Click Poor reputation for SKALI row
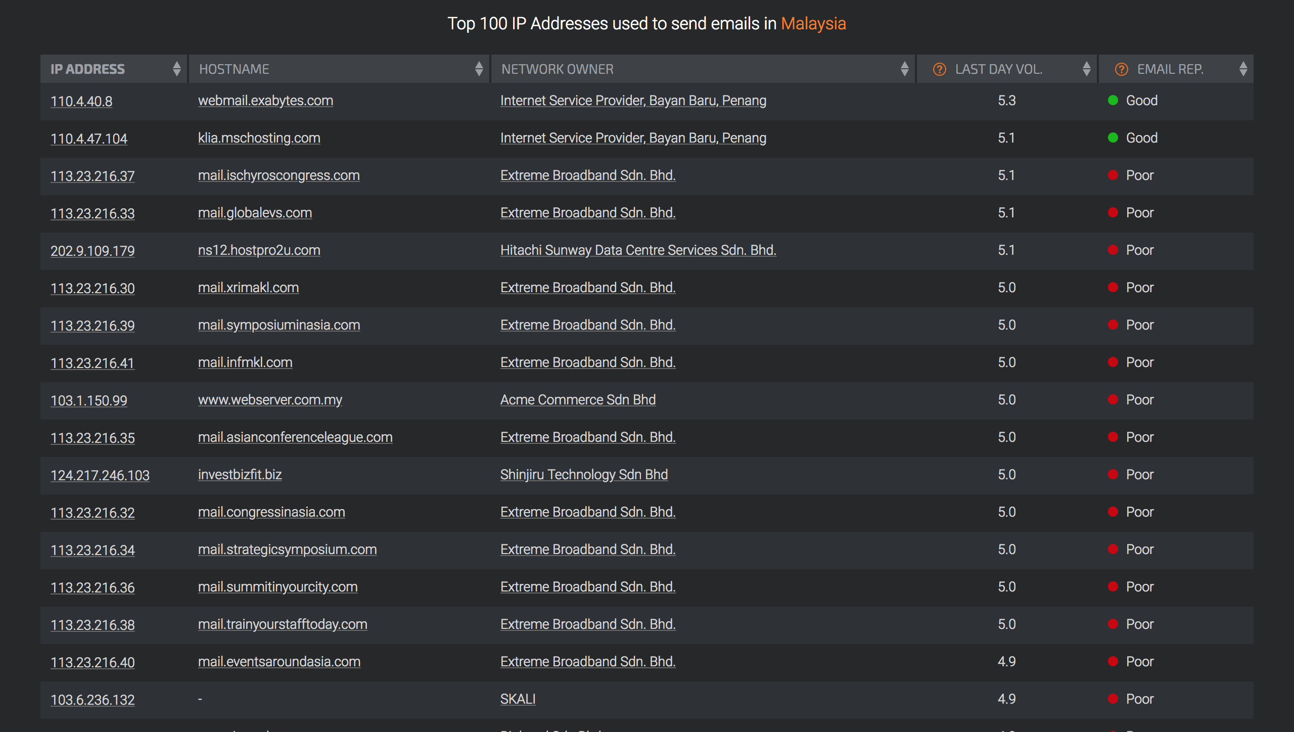1294x732 pixels. pos(1140,699)
